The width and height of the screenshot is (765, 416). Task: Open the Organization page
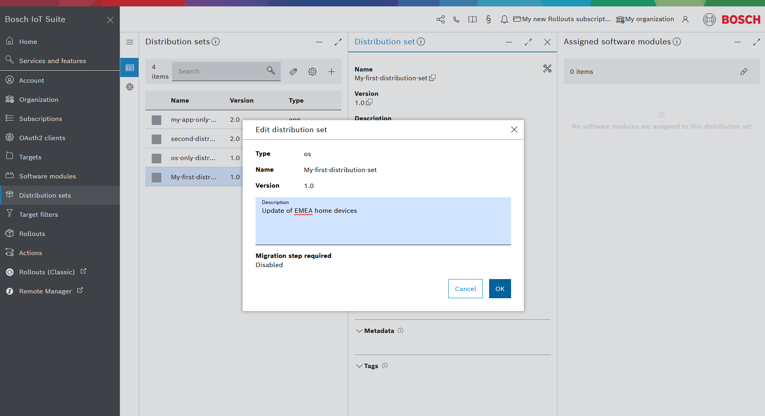point(60,99)
